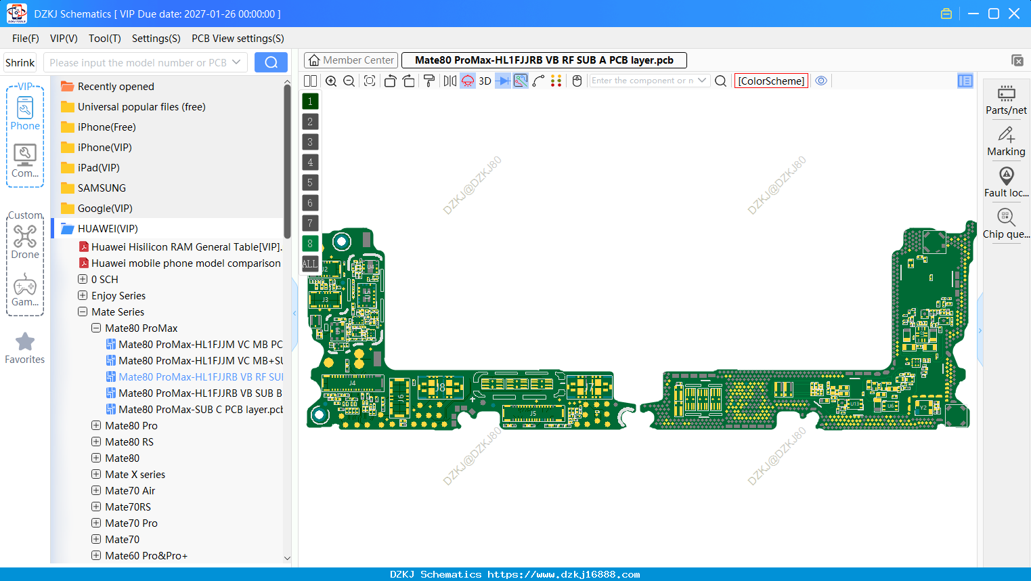Rotate the board clockwise

coord(409,81)
